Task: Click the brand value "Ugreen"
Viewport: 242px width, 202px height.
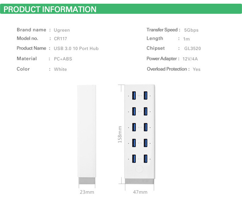Action: [62, 30]
